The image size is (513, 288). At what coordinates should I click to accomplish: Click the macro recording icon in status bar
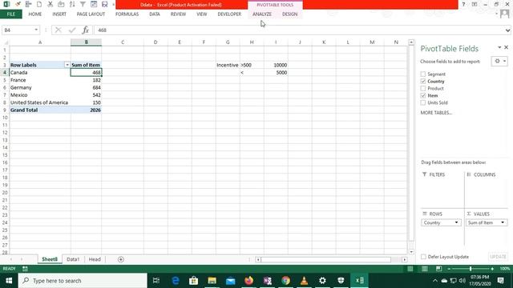click(25, 269)
